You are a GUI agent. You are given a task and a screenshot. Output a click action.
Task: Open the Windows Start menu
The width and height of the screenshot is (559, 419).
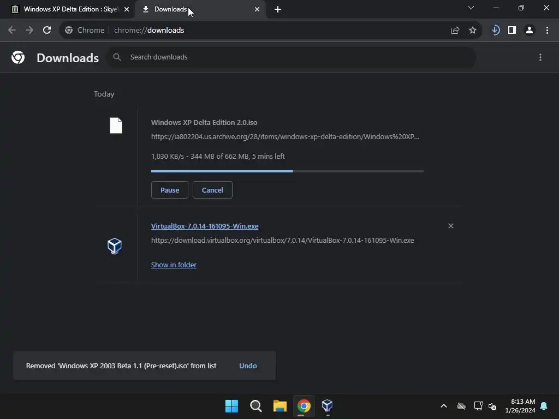click(x=231, y=406)
